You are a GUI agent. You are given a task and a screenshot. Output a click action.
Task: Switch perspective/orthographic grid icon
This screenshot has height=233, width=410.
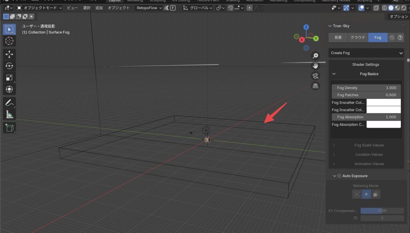point(316,86)
